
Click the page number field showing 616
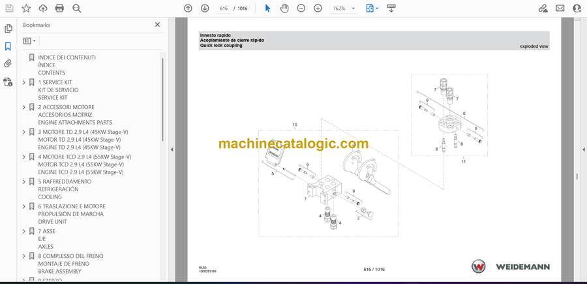224,8
